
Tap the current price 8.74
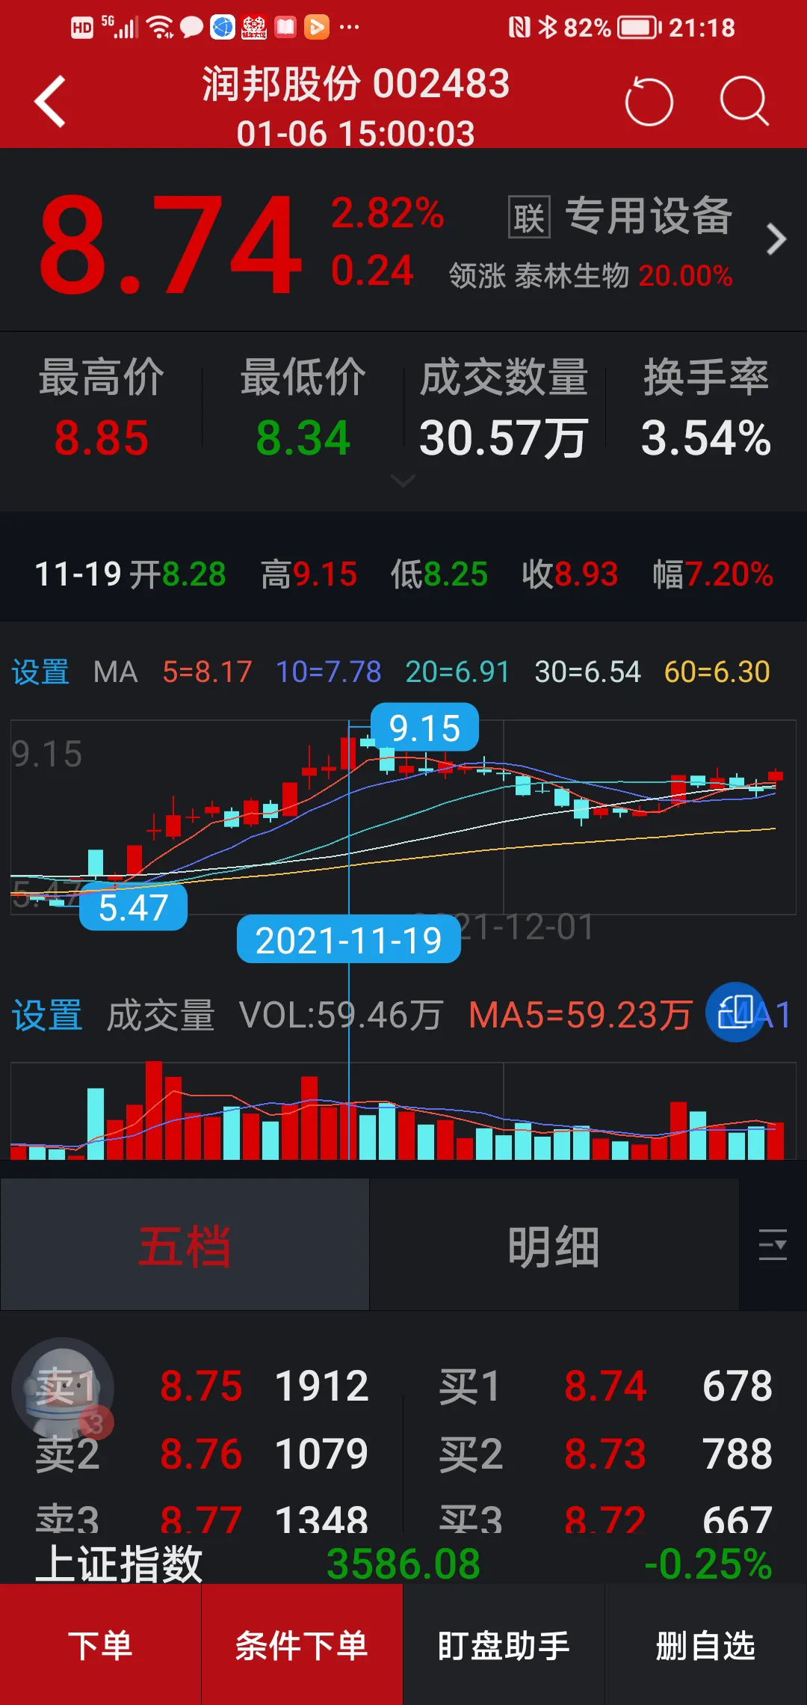(x=171, y=245)
